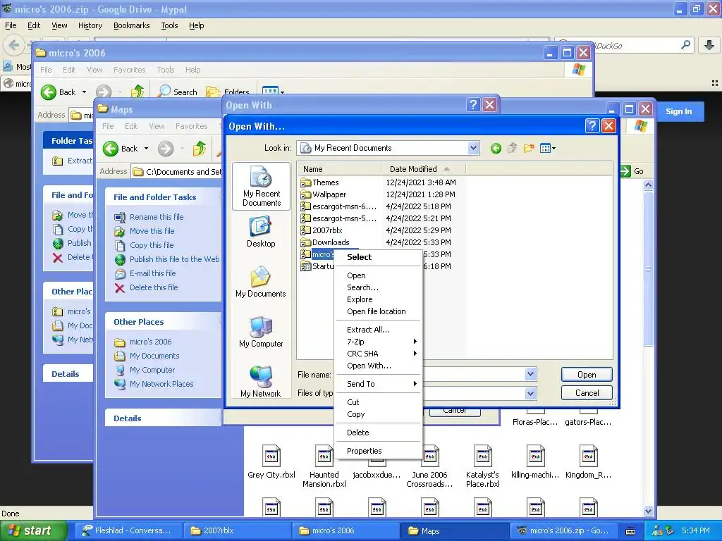Open Grey City.rbxl file icon
Screen dimensions: 722x541
click(271, 456)
